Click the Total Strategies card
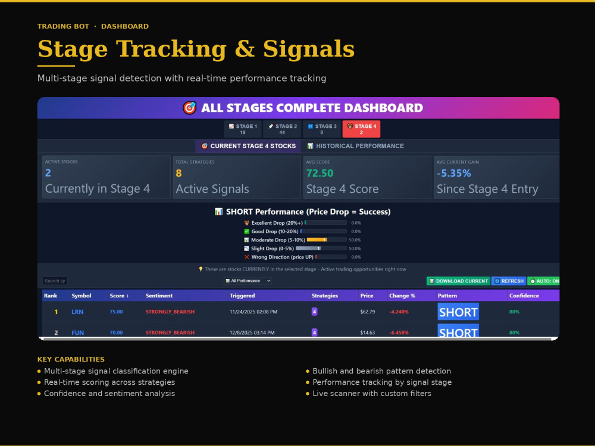This screenshot has height=446, width=595. (x=237, y=177)
